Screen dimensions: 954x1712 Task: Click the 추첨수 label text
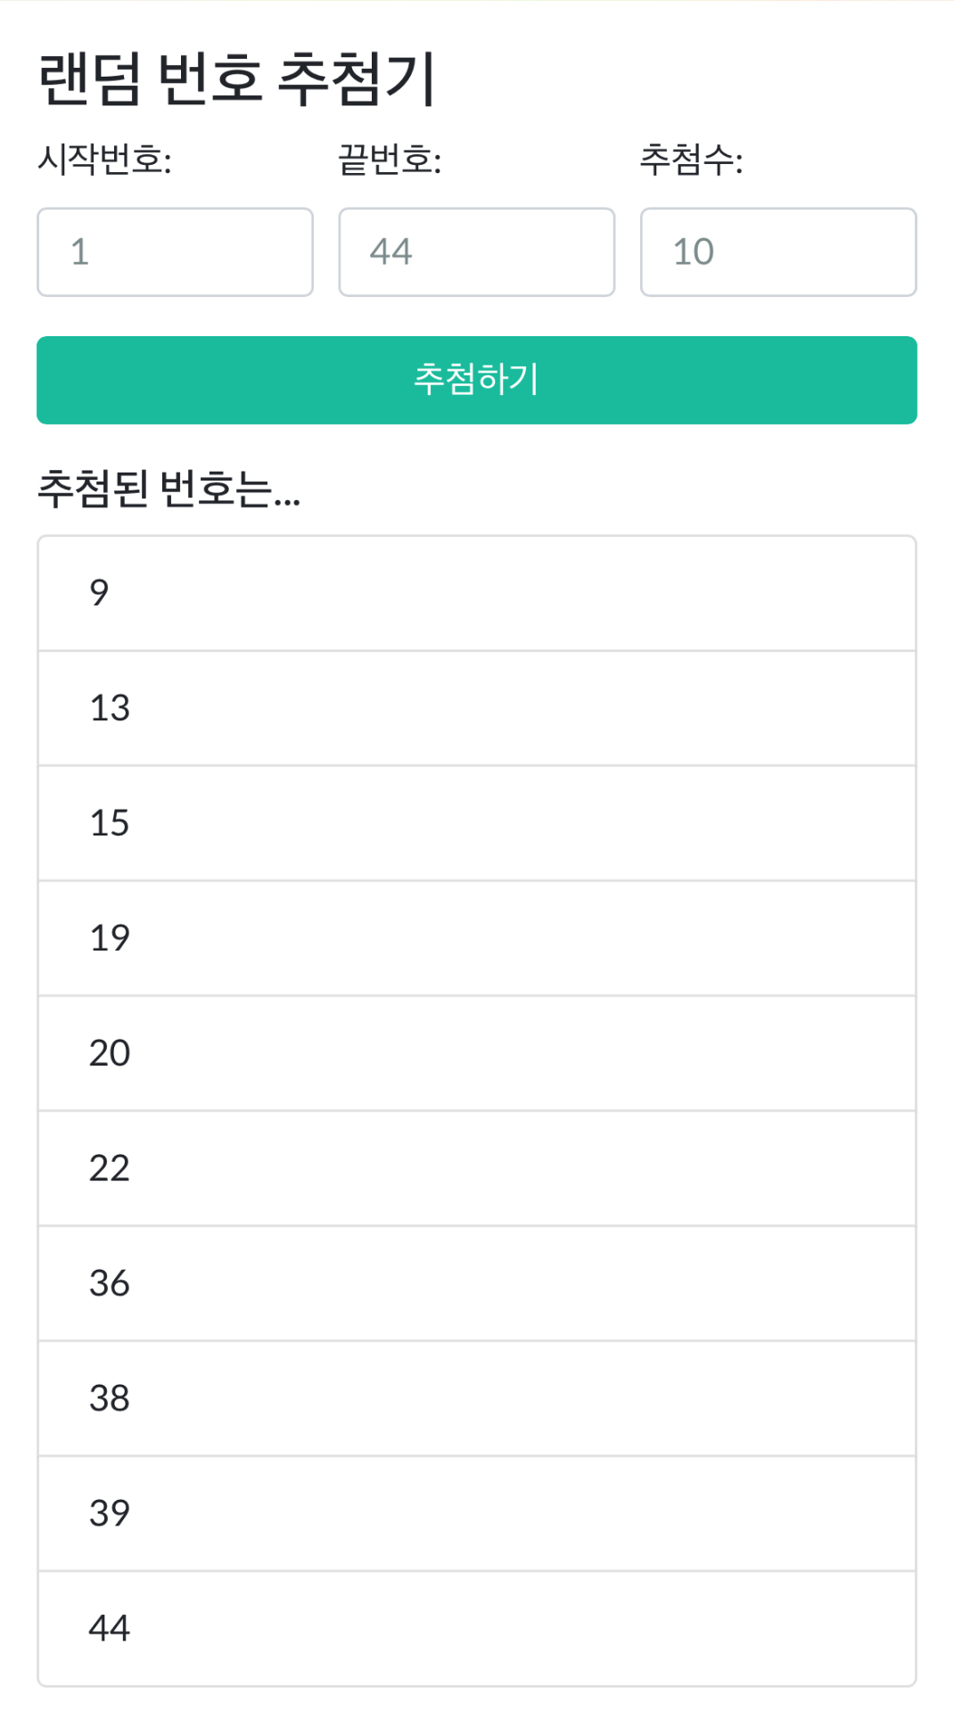(x=691, y=160)
